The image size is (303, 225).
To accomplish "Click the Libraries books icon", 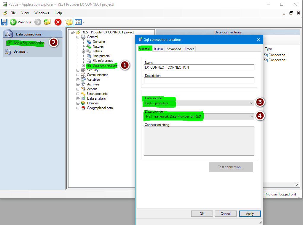I will [83, 103].
